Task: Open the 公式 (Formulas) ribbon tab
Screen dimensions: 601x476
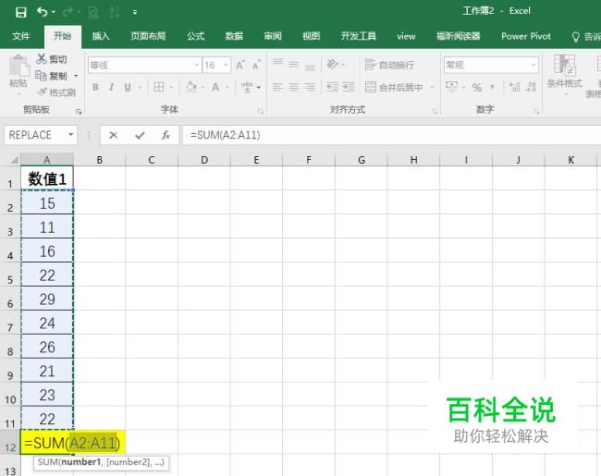Action: click(195, 36)
